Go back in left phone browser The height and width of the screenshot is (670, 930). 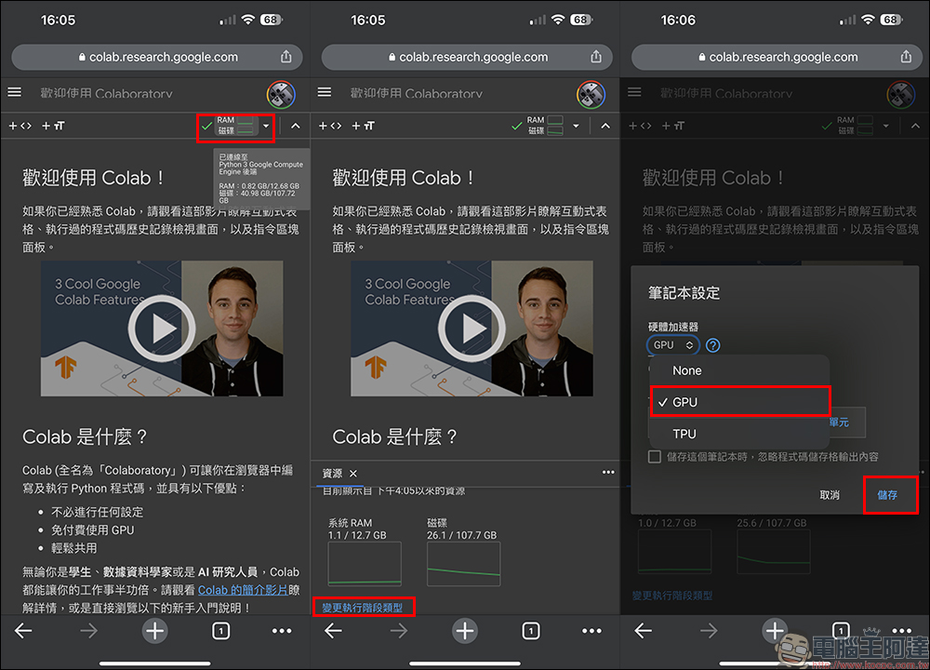point(23,631)
